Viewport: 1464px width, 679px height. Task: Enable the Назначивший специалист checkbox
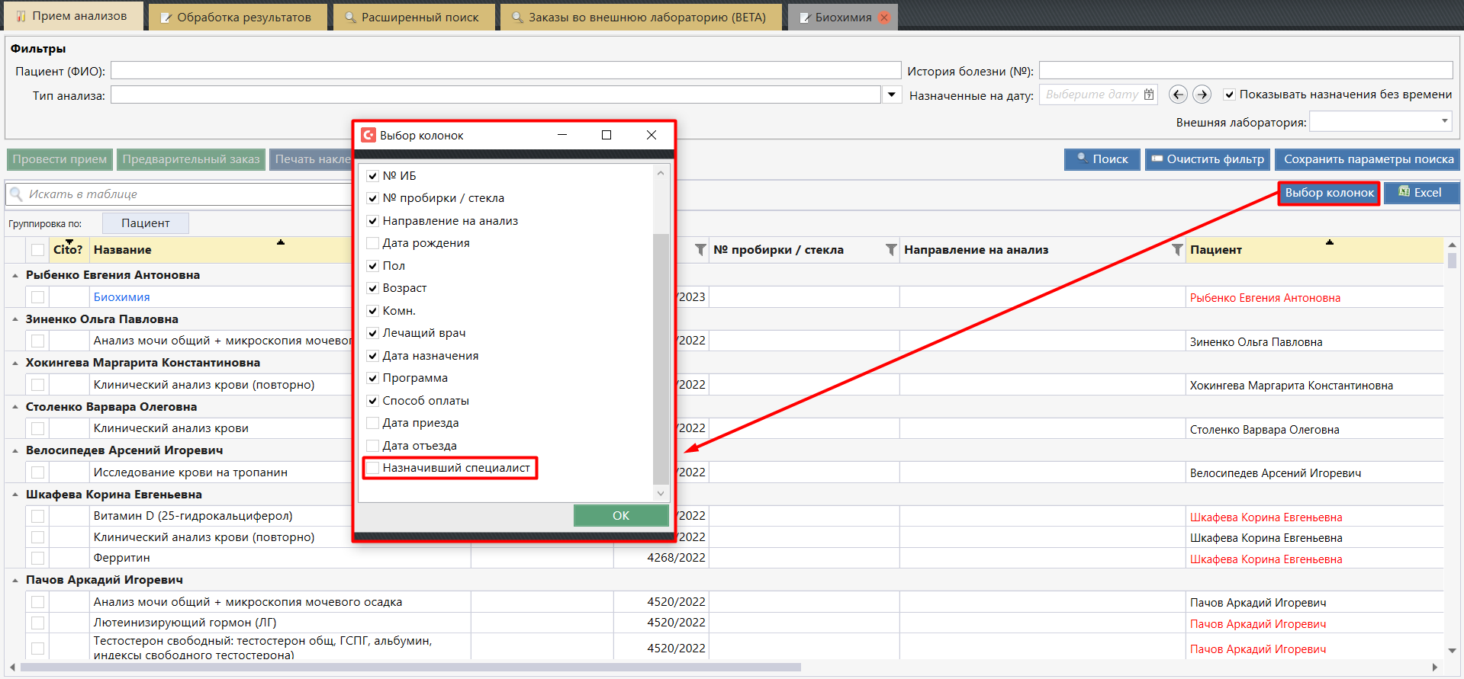point(373,468)
